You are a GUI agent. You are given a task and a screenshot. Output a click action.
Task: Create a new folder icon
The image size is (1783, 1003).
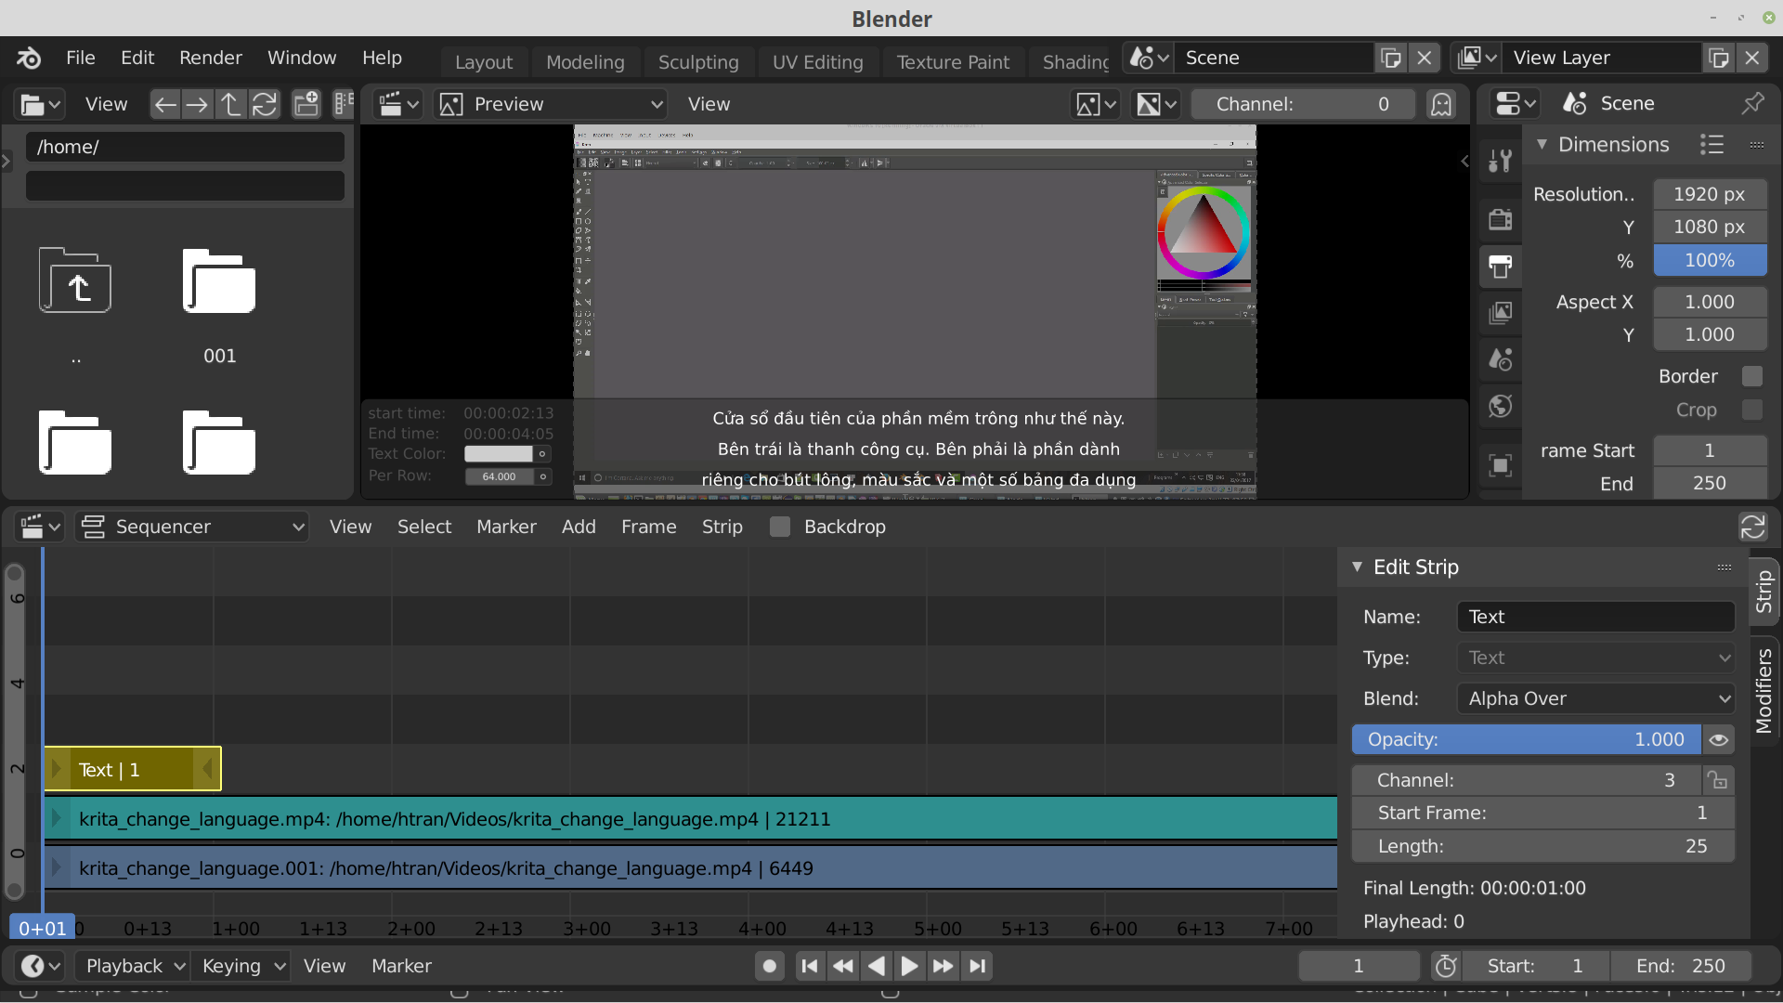point(306,104)
